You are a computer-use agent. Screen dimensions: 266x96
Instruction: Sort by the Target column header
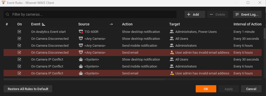pyautogui.click(x=174, y=24)
